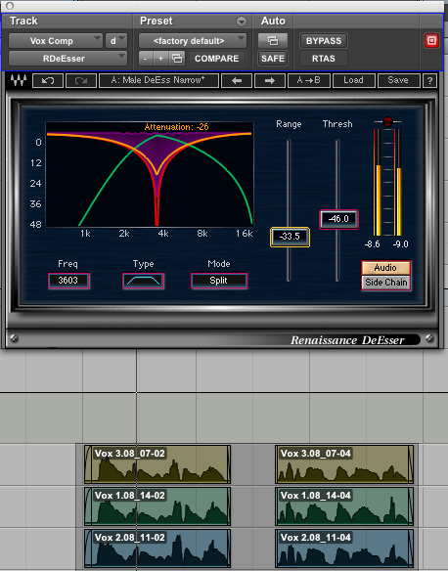Toggle the bandpass Type filter shape
Viewport: 448px width, 571px height.
[143, 281]
